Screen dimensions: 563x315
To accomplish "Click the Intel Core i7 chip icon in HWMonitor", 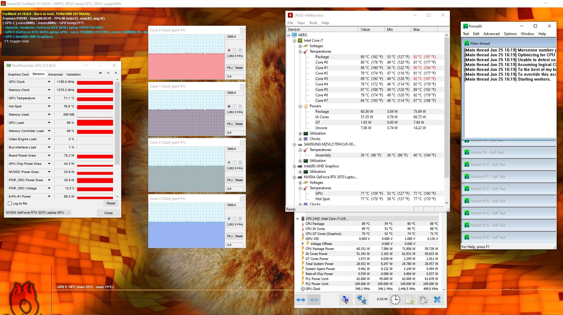I will pyautogui.click(x=300, y=40).
